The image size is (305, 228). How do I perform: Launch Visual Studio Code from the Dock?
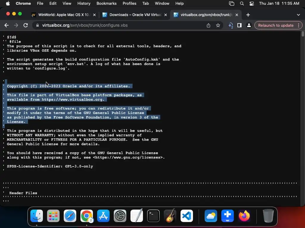coord(187,216)
